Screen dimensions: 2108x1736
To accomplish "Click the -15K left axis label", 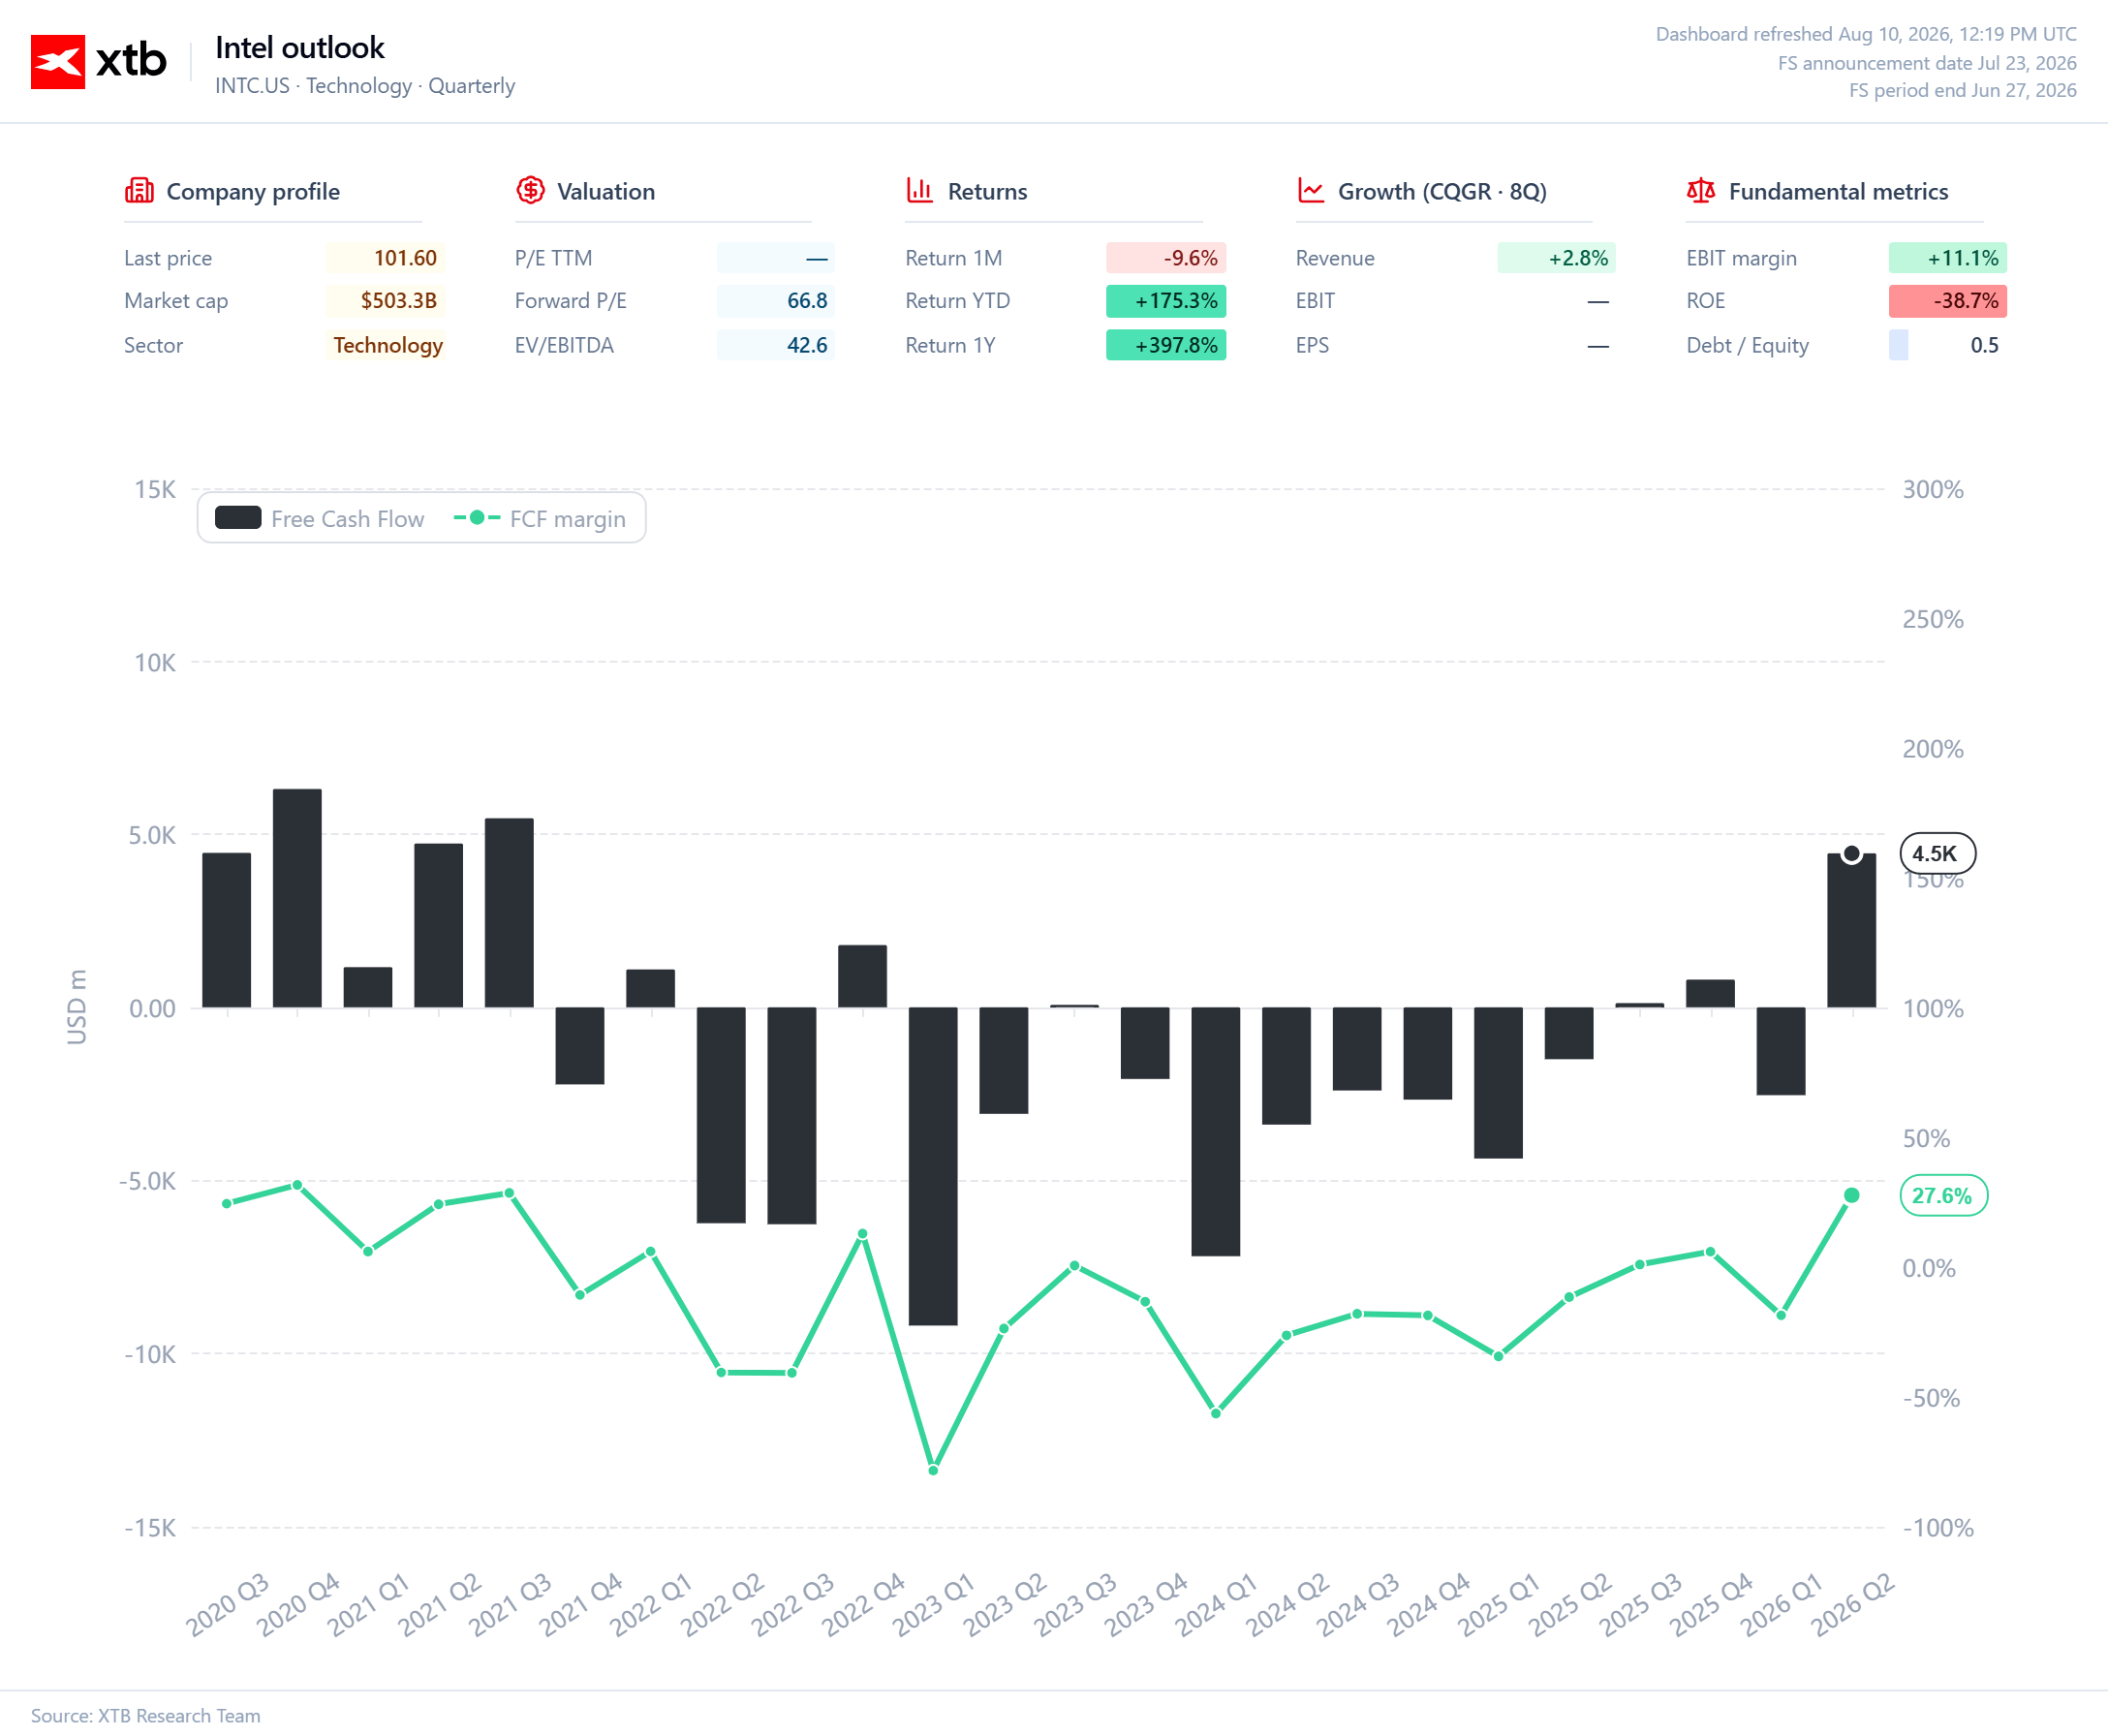I will 149,1527.
